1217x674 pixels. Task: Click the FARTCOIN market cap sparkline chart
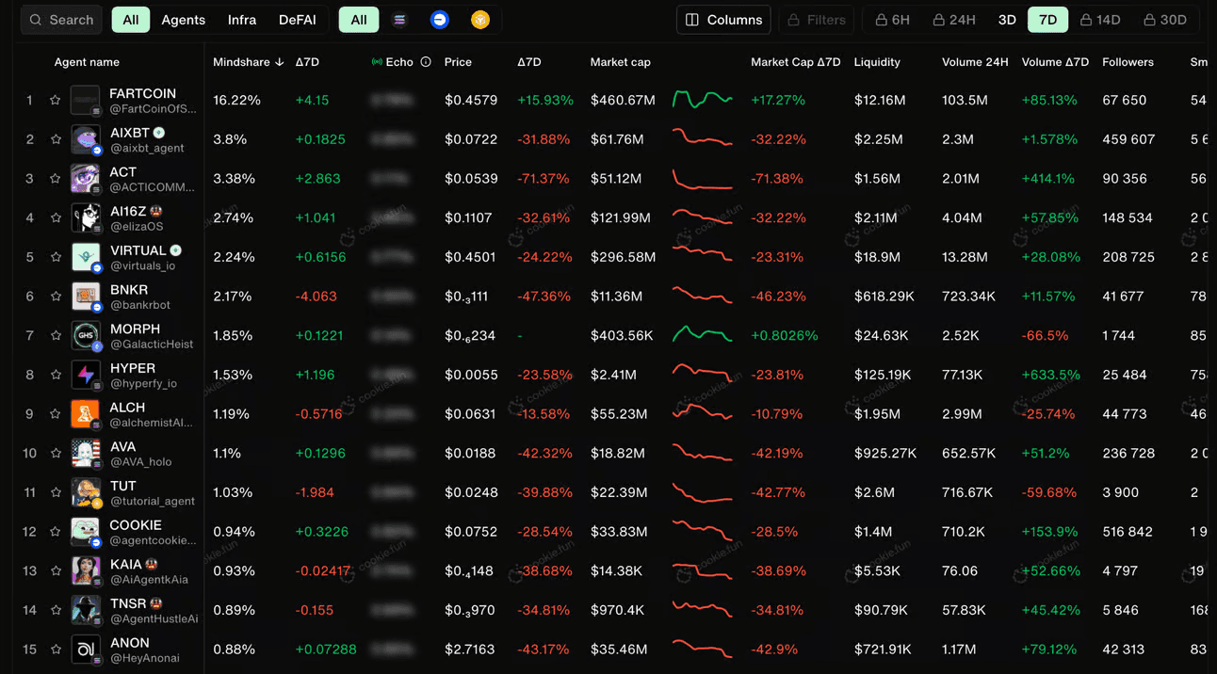tap(703, 99)
